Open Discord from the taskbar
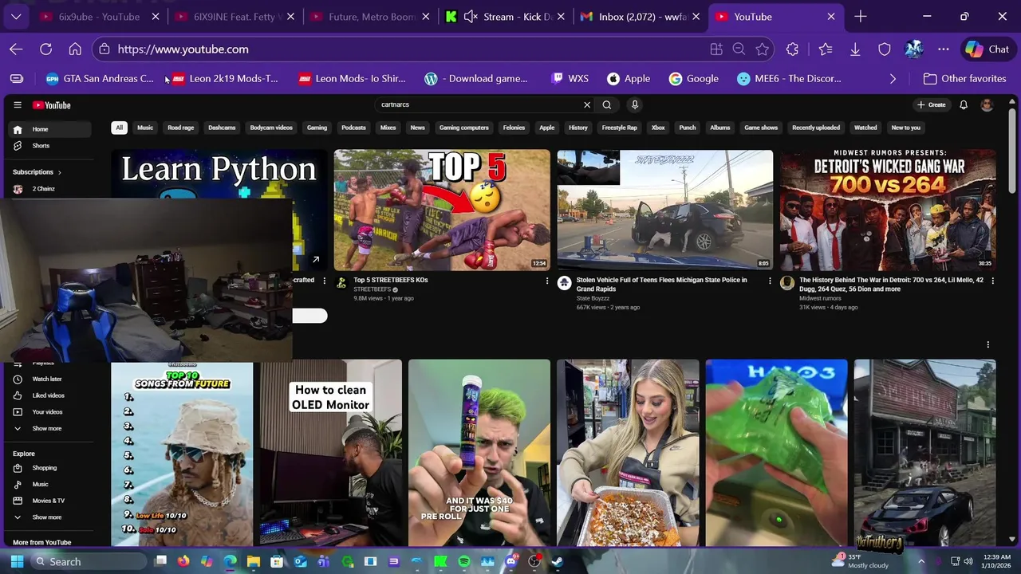 click(x=511, y=561)
